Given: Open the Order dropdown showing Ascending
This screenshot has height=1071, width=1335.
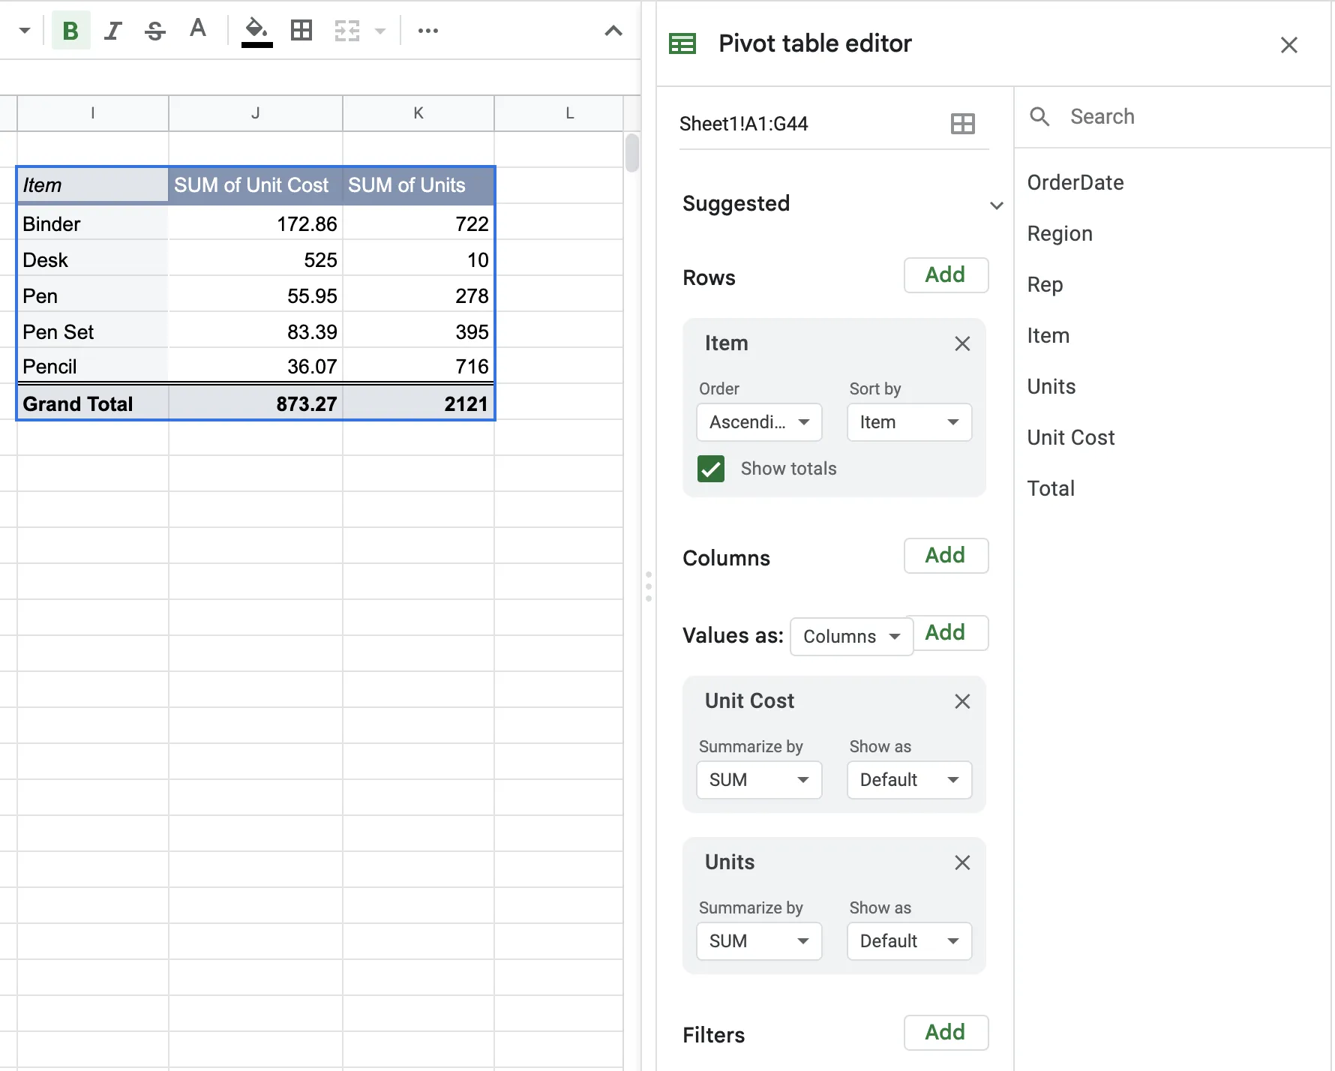Looking at the screenshot, I should pyautogui.click(x=758, y=421).
